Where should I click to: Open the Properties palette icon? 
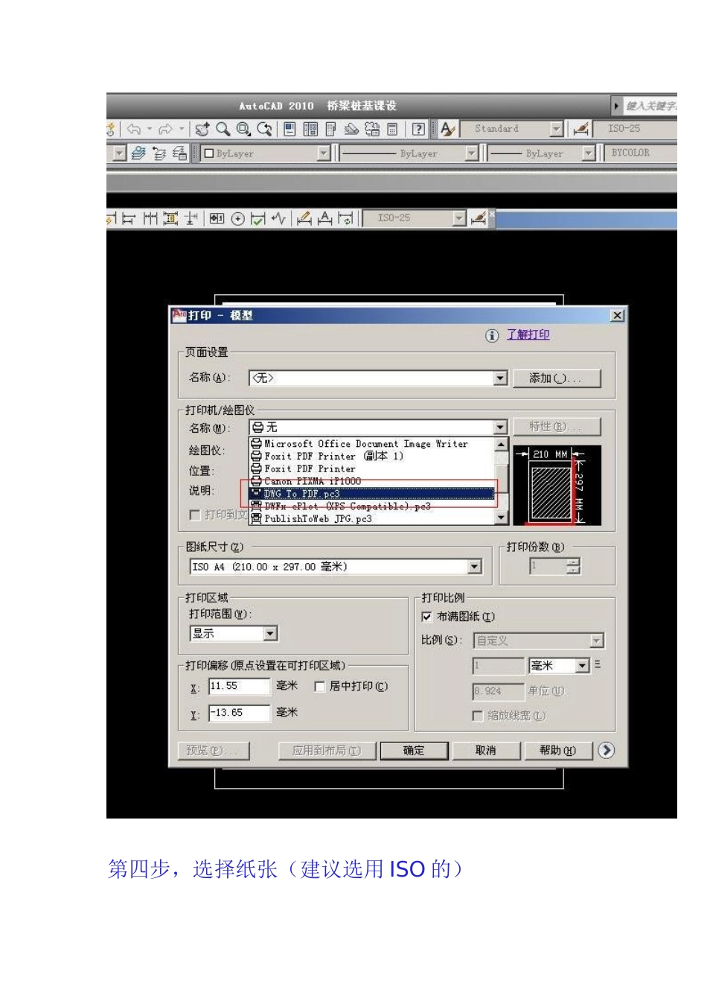tap(289, 129)
